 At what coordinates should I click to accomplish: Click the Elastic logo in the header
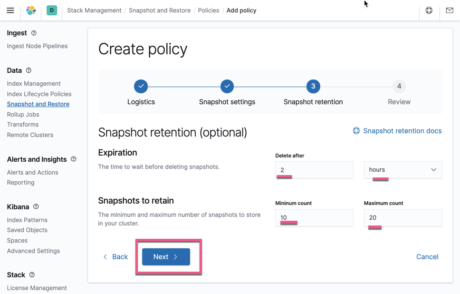pos(31,10)
